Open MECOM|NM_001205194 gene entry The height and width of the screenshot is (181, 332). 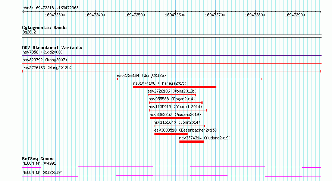(x=43, y=172)
